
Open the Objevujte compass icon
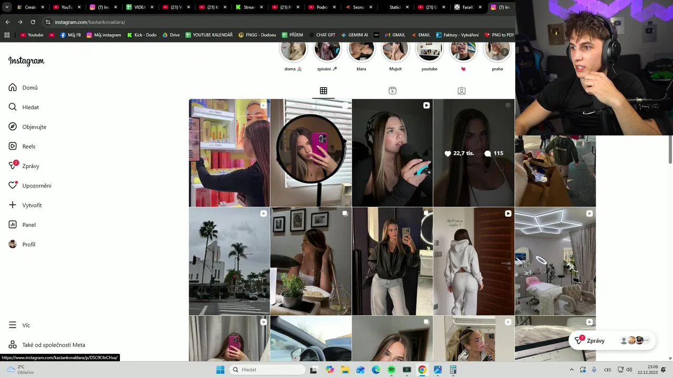[x=13, y=127]
